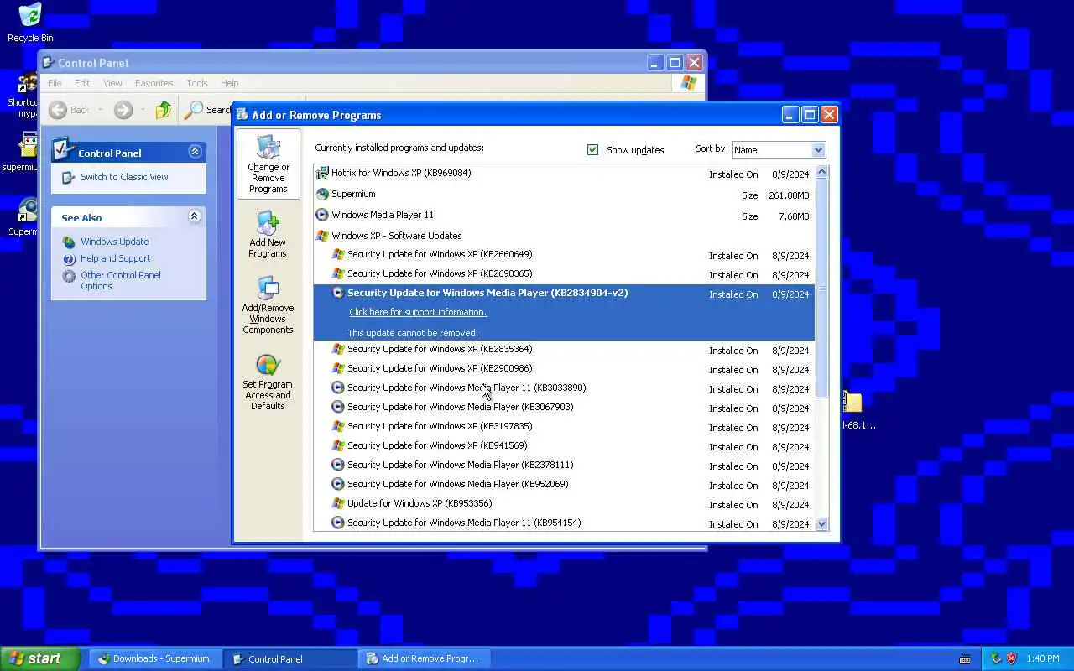Viewport: 1074px width, 671px height.
Task: Click the KB953356 update icon
Action: point(338,503)
